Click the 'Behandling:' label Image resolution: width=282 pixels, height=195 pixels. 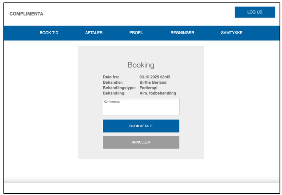pyautogui.click(x=114, y=93)
